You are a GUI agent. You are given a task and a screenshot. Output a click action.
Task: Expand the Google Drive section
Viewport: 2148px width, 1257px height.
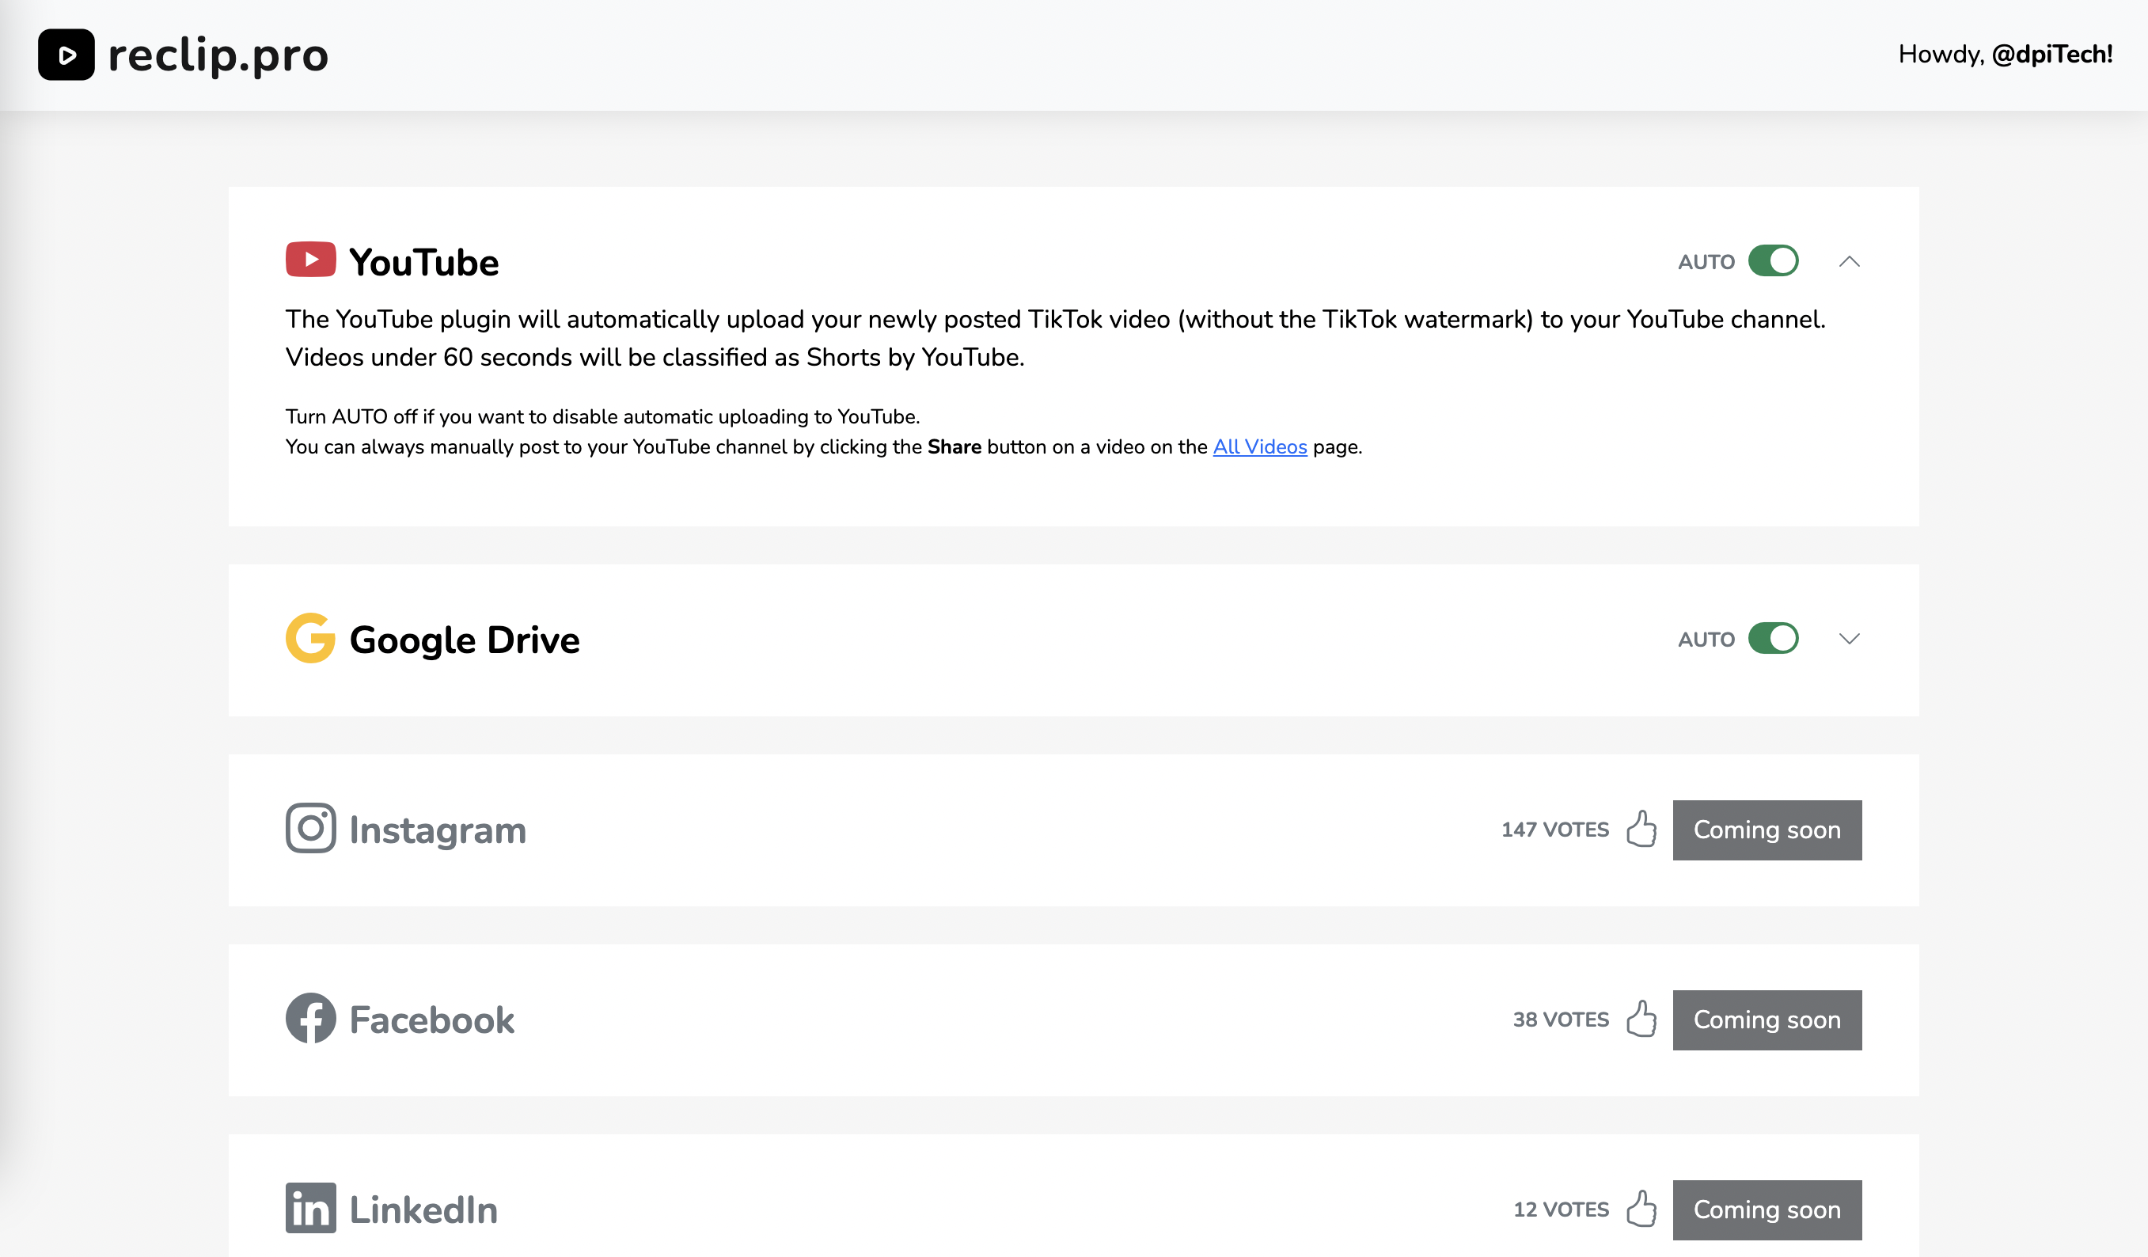tap(1849, 639)
